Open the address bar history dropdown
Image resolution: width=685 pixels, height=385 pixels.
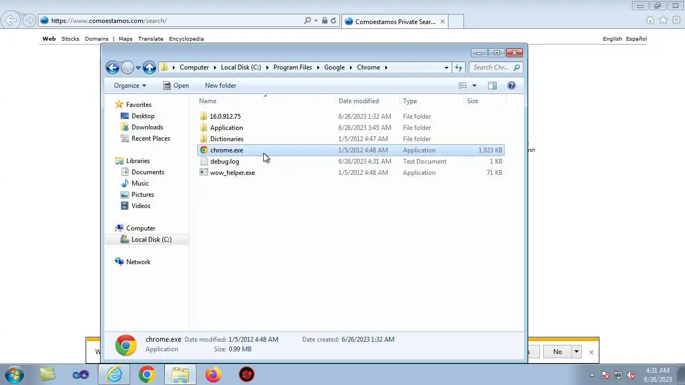[x=446, y=67]
